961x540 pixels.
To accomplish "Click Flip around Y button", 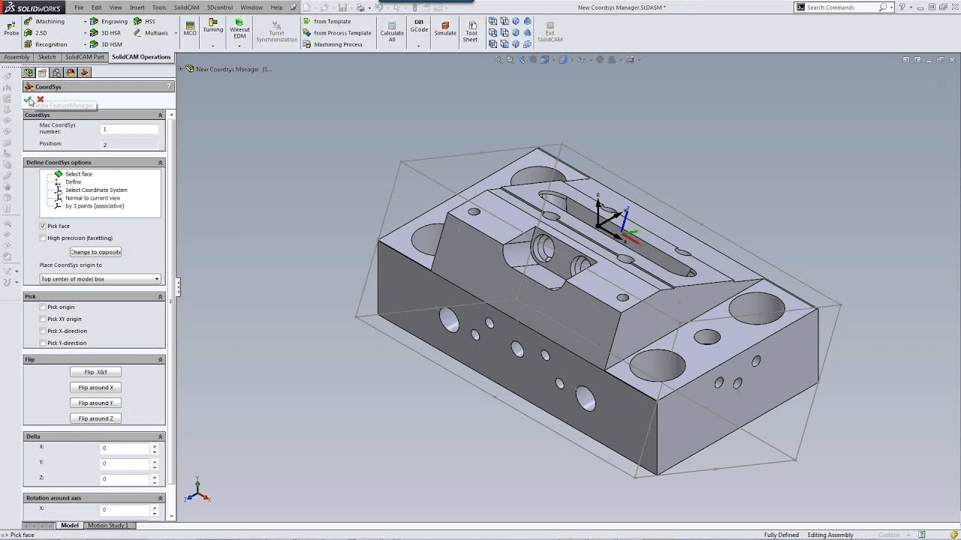I will (x=95, y=403).
